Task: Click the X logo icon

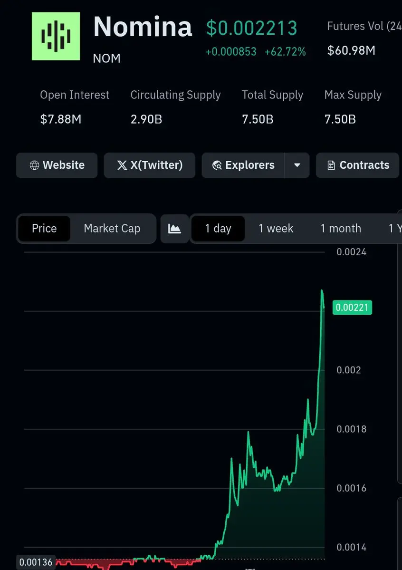Action: (122, 165)
